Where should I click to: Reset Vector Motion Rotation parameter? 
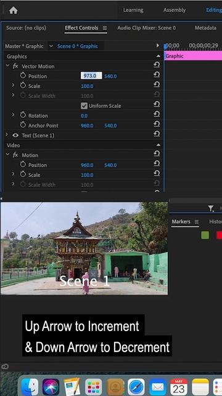click(x=157, y=114)
